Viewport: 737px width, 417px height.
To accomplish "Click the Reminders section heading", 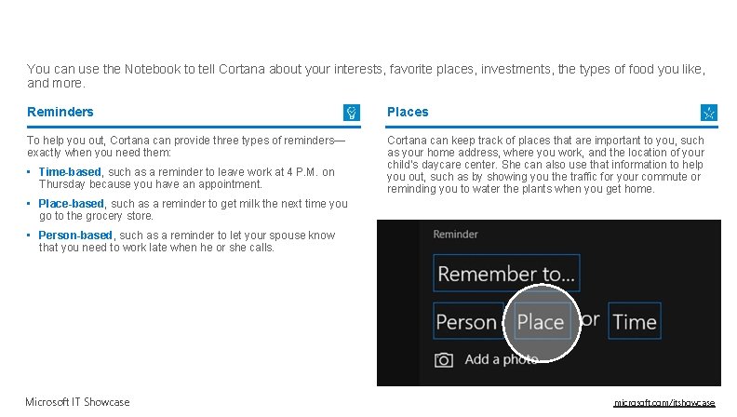I will click(60, 112).
